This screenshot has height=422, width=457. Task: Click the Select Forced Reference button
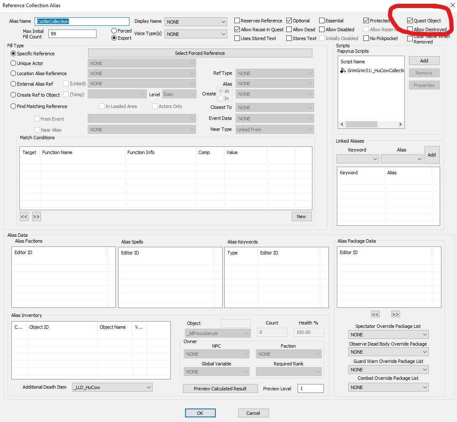coord(200,53)
